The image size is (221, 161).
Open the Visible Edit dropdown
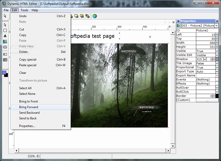(217, 55)
